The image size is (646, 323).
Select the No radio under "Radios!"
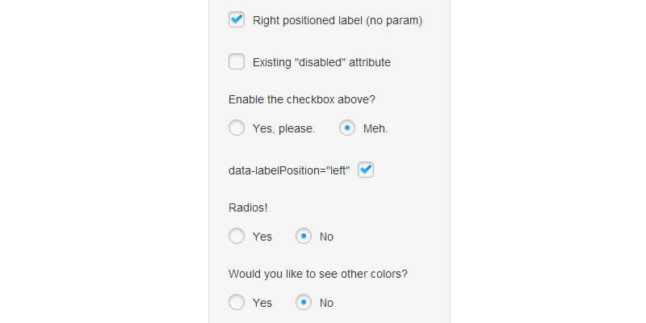point(304,237)
